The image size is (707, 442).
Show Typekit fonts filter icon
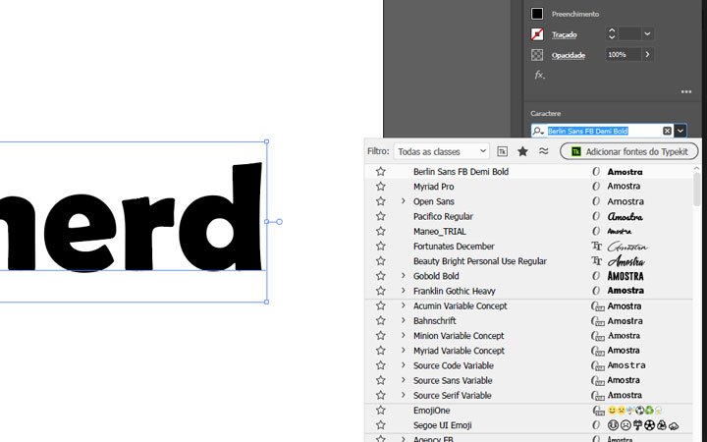pos(503,151)
